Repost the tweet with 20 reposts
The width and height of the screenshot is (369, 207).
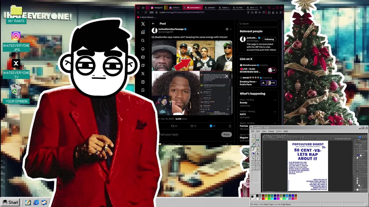[174, 126]
